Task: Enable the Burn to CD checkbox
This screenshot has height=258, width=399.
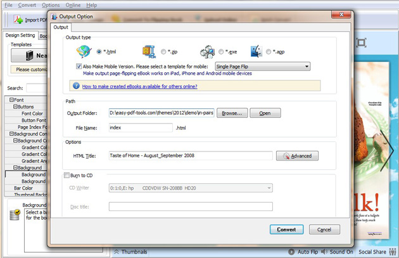Action: 66,175
